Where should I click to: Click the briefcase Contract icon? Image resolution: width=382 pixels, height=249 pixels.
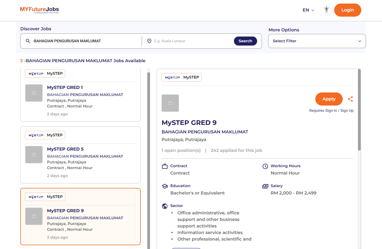(165, 166)
